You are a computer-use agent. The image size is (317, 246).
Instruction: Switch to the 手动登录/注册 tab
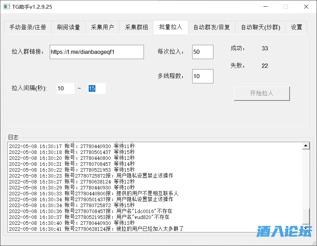(x=27, y=27)
